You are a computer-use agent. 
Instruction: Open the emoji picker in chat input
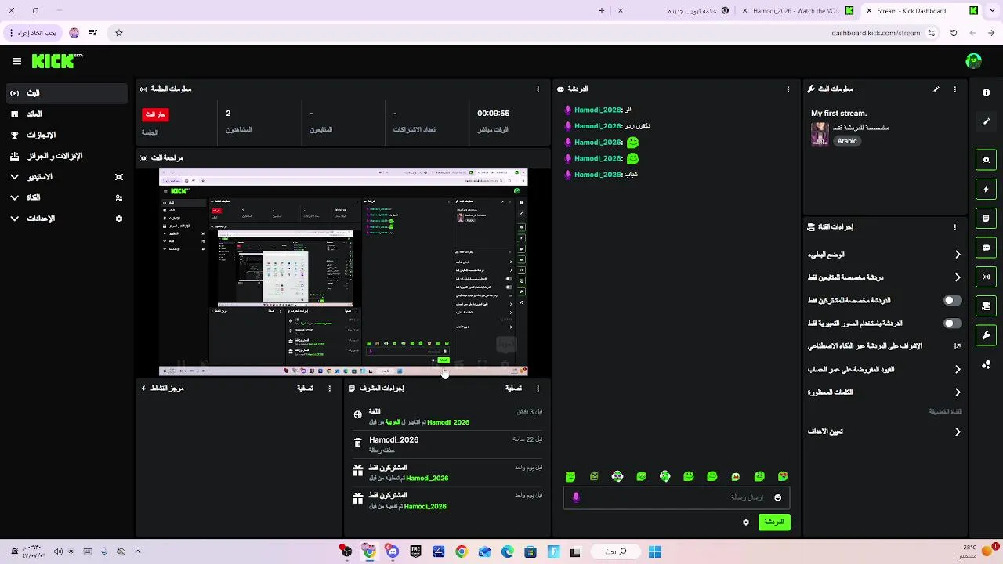(777, 497)
